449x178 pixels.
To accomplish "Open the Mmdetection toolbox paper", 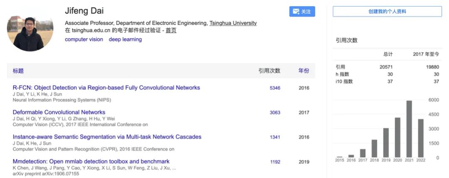I will point(91,161).
